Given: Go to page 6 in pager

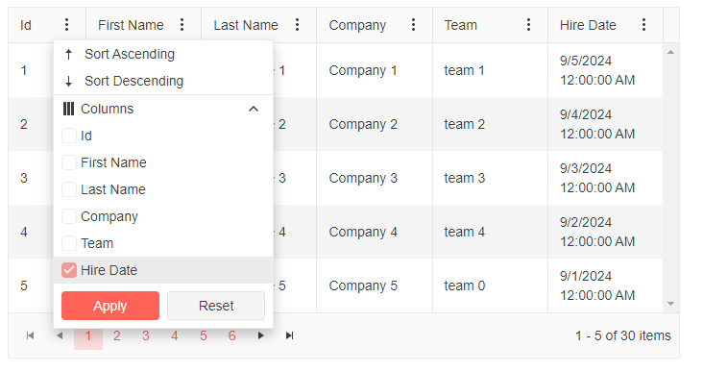Looking at the screenshot, I should click(231, 335).
